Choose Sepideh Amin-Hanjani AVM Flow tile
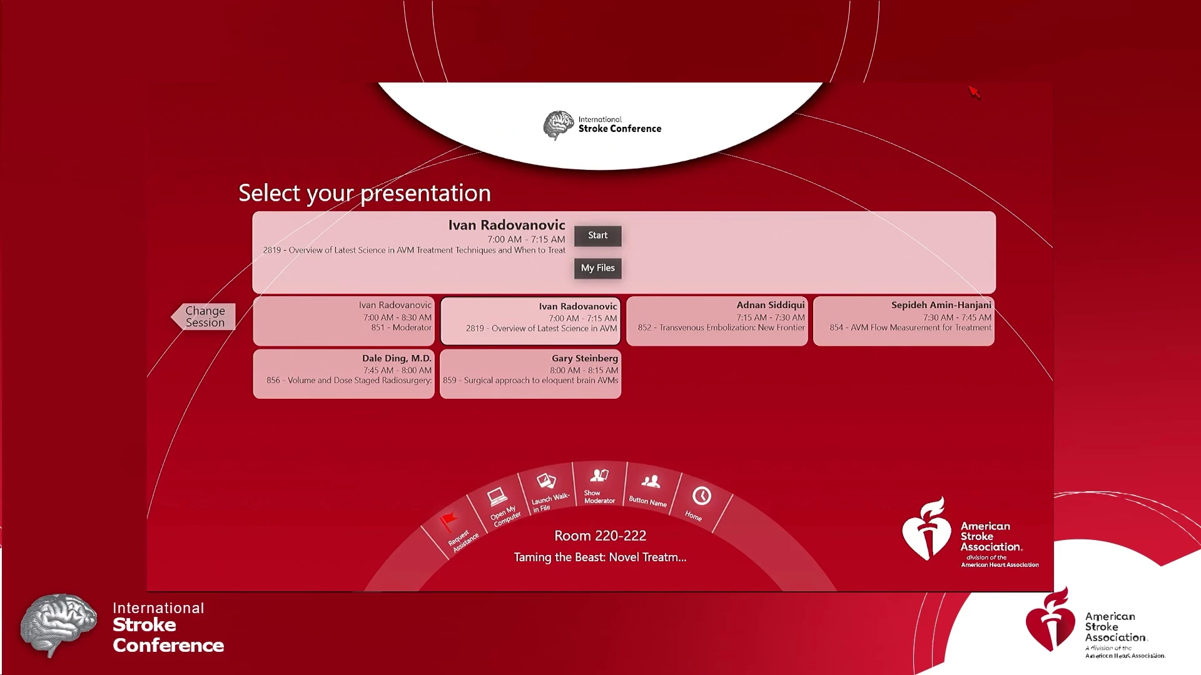1201x675 pixels. point(903,321)
